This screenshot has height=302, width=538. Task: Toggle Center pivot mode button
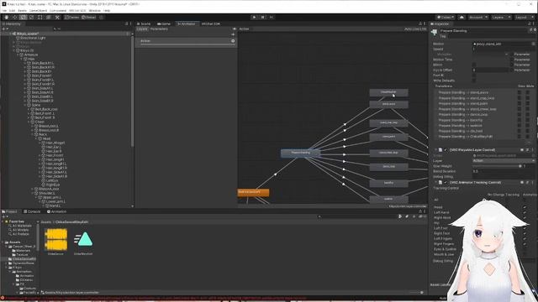pos(72,17)
